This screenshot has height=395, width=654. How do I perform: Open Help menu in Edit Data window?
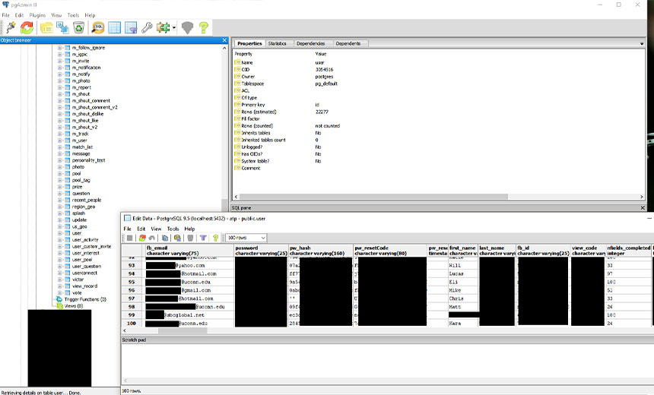(x=190, y=229)
